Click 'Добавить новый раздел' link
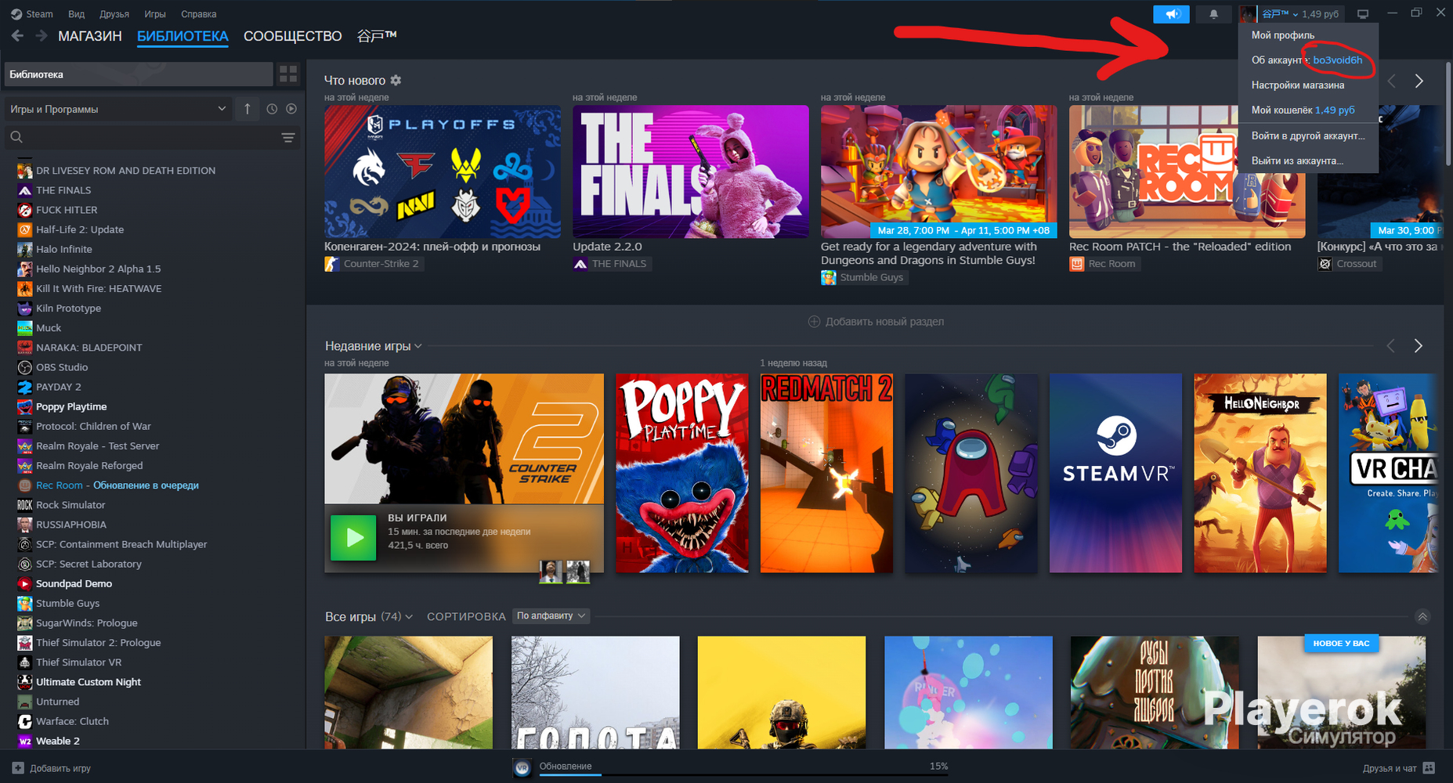 (884, 322)
